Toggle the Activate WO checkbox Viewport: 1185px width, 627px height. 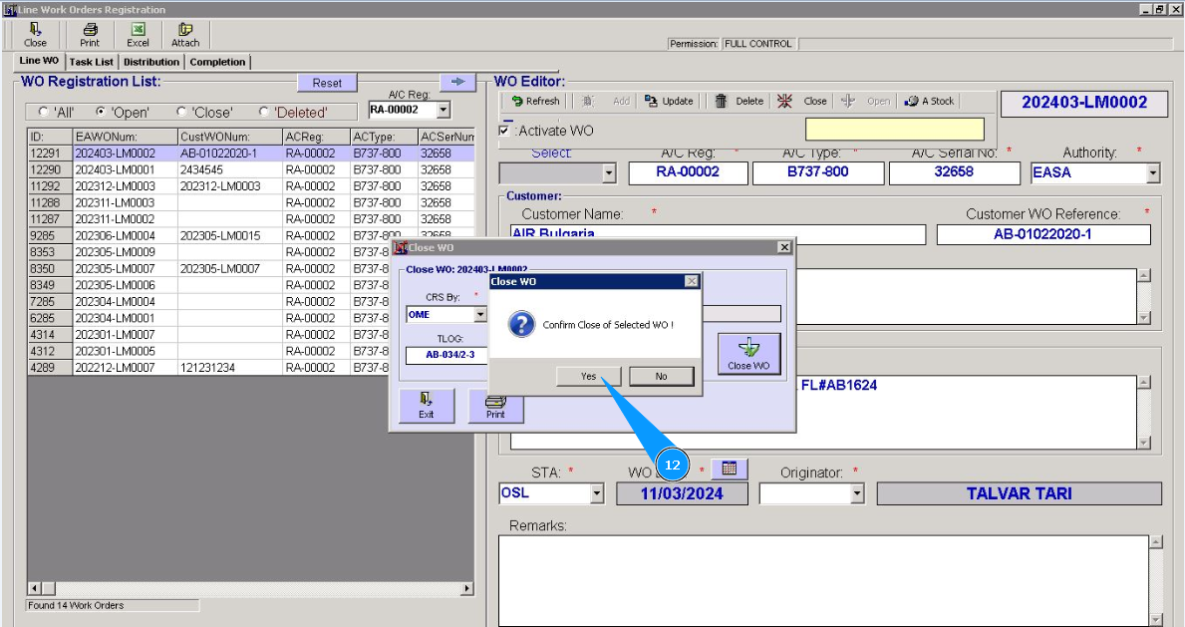tap(505, 131)
